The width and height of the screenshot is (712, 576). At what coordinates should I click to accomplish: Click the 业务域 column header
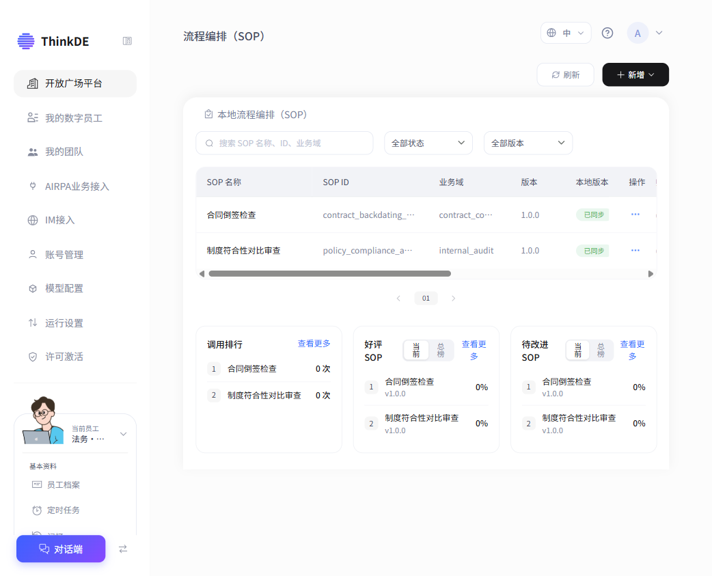(452, 182)
